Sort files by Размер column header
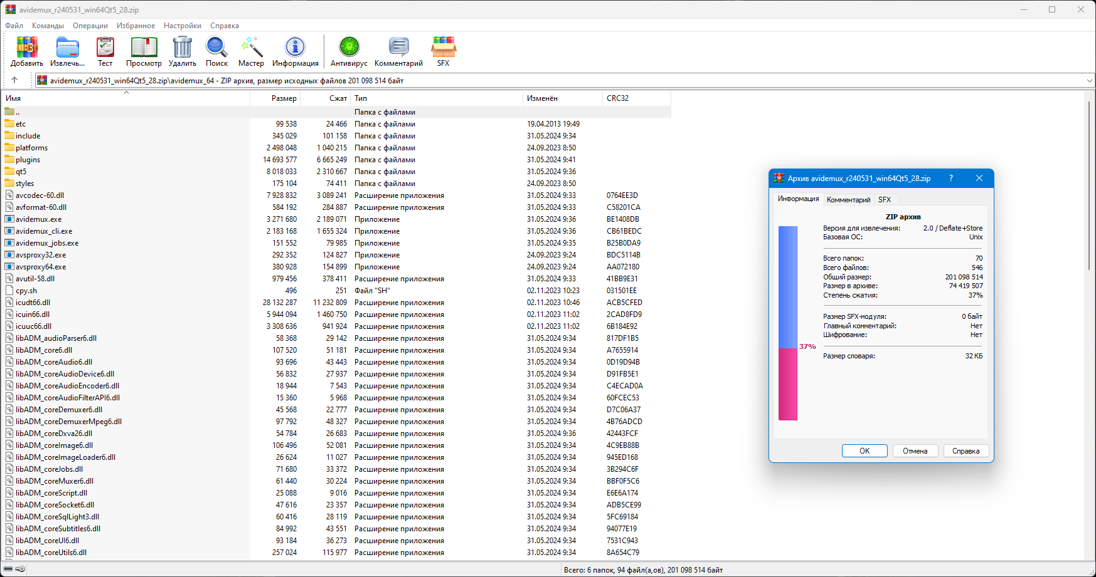1096x577 pixels. coord(284,98)
